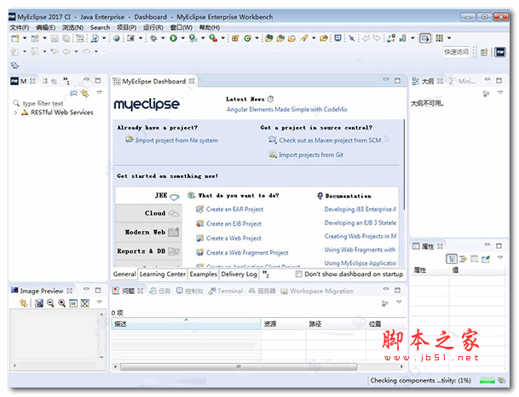Open view menu triangle in explorer panel
Viewport: 519px width, 397px height.
[100, 92]
